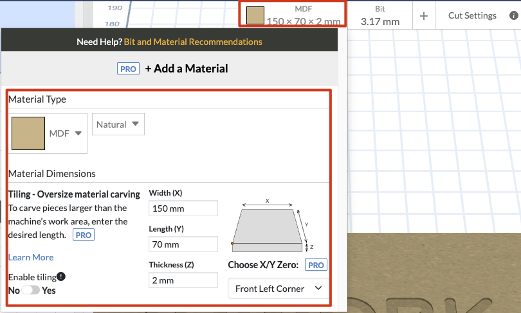Screen dimensions: 521x313
Task: Click the PRO badge under the tiling description
Action: tap(84, 235)
